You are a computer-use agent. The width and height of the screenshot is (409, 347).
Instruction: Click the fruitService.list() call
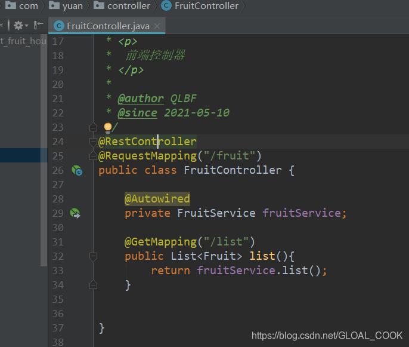coord(258,270)
